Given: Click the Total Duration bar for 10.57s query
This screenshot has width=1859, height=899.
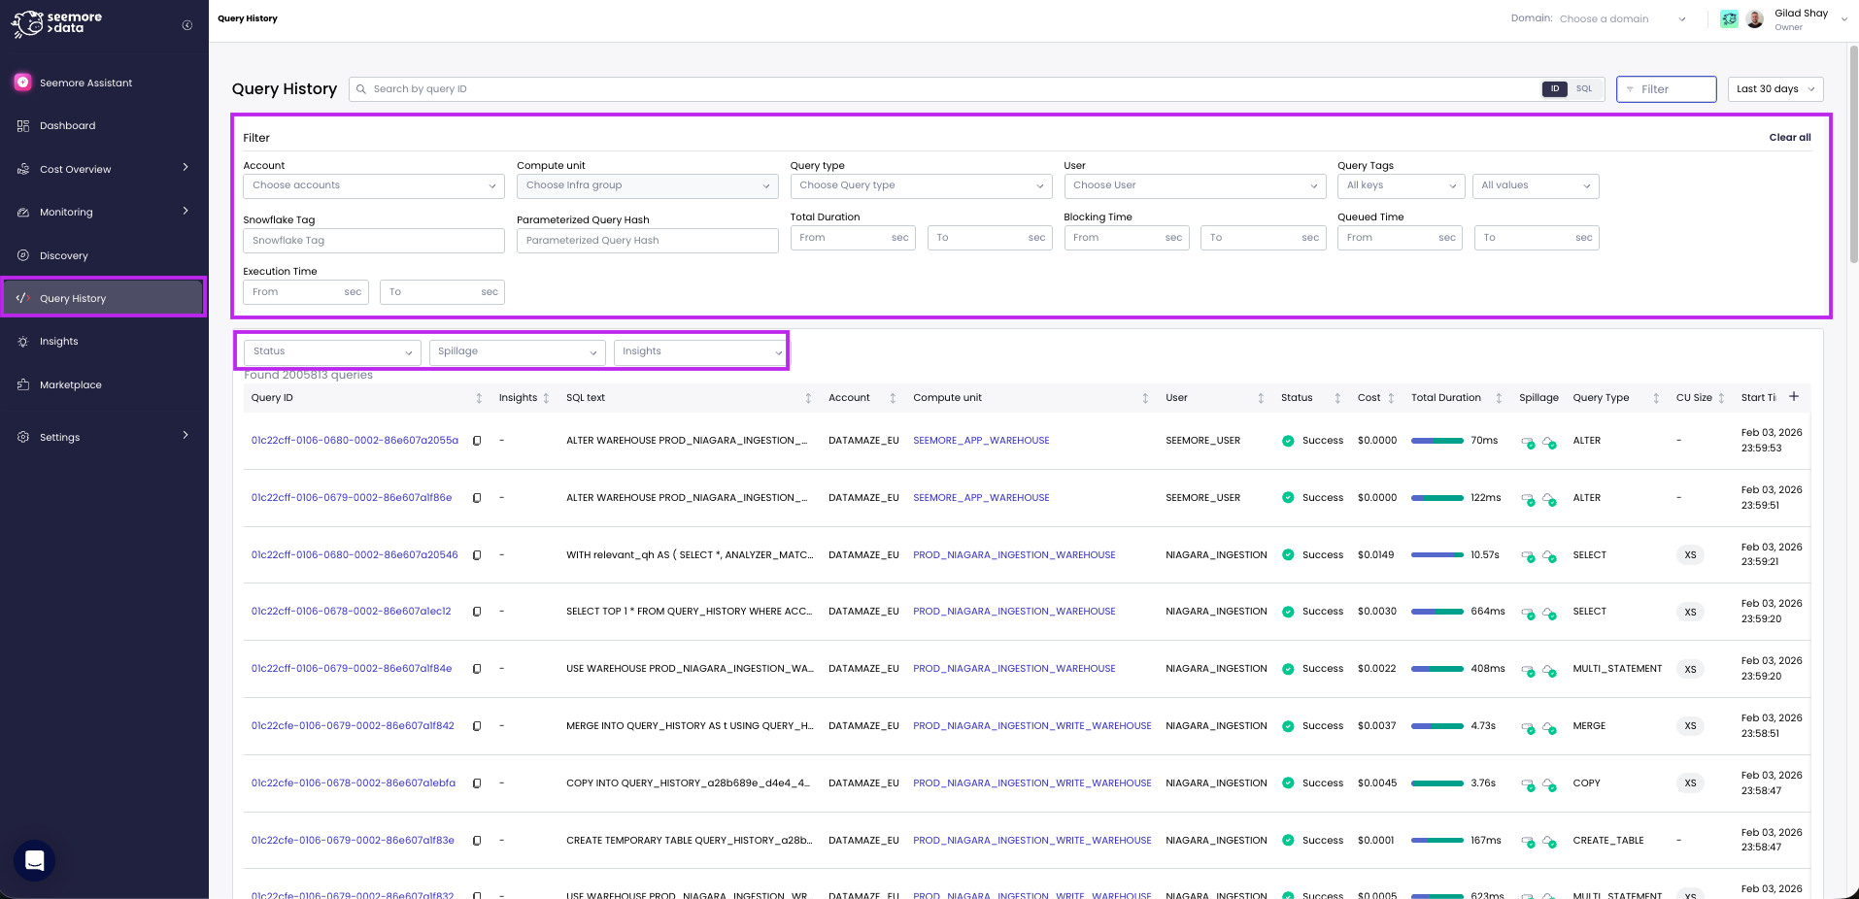Looking at the screenshot, I should (x=1436, y=555).
